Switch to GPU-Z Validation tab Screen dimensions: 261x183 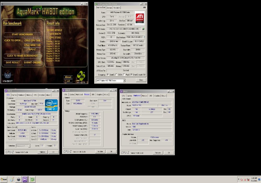point(117,8)
